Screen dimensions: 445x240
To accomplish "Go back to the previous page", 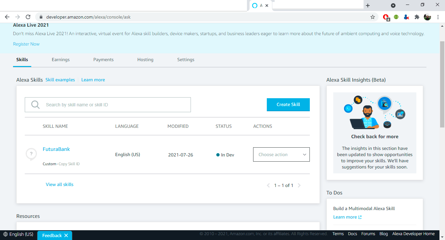I will [7, 17].
